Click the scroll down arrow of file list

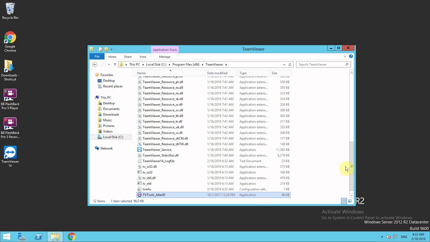[x=352, y=195]
